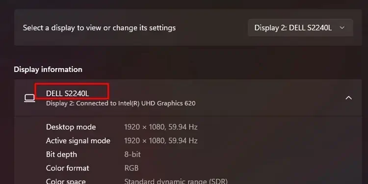This screenshot has width=368, height=184.
Task: Select the 8-bit value text
Action: coord(132,155)
